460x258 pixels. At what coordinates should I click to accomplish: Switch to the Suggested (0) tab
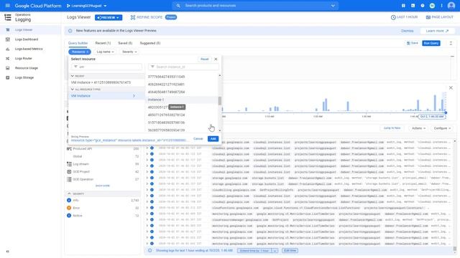[150, 43]
